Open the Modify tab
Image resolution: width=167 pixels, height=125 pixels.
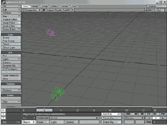point(35,6)
